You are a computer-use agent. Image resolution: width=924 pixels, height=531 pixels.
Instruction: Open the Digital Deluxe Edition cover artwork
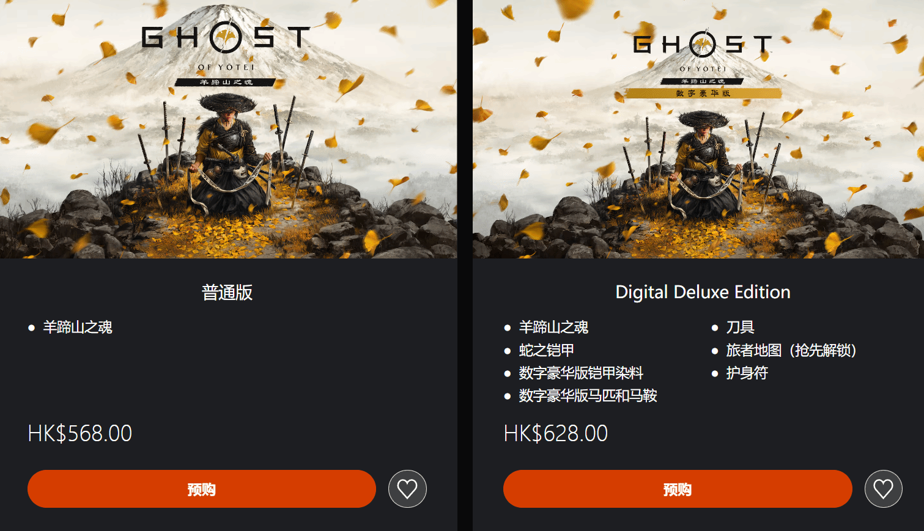tap(698, 129)
